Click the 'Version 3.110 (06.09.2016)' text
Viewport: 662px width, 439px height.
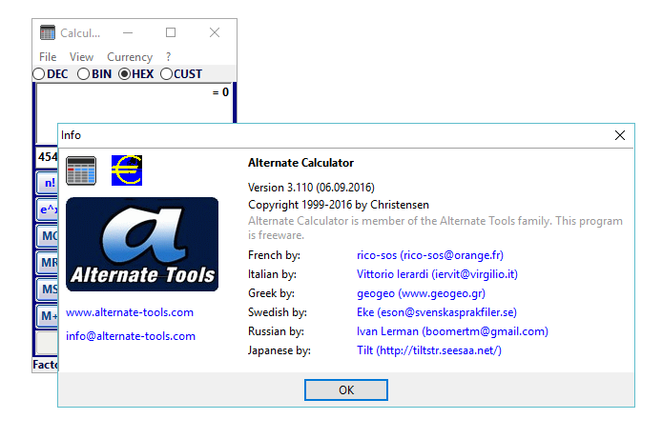click(311, 188)
